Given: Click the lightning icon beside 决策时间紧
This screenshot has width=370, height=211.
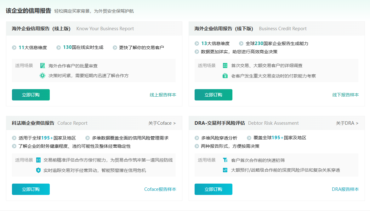Looking at the screenshot, I should (x=43, y=76).
